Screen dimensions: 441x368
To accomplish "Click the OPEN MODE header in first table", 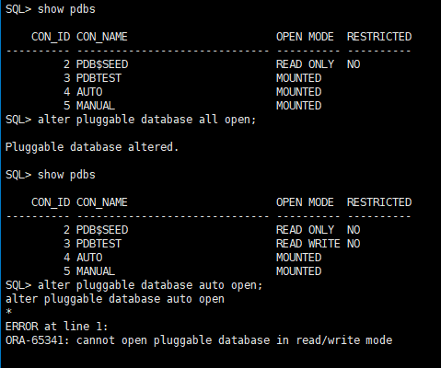I will (x=305, y=37).
